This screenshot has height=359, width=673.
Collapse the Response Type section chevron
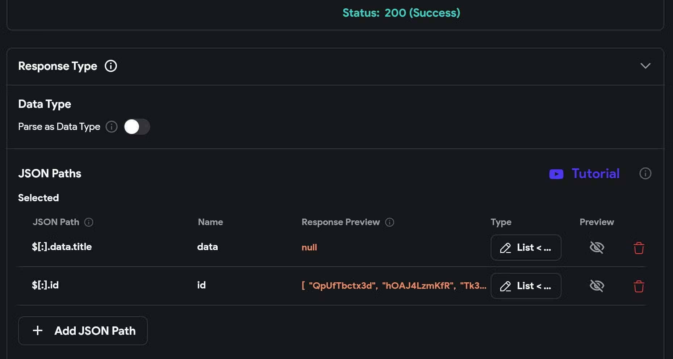coord(645,66)
